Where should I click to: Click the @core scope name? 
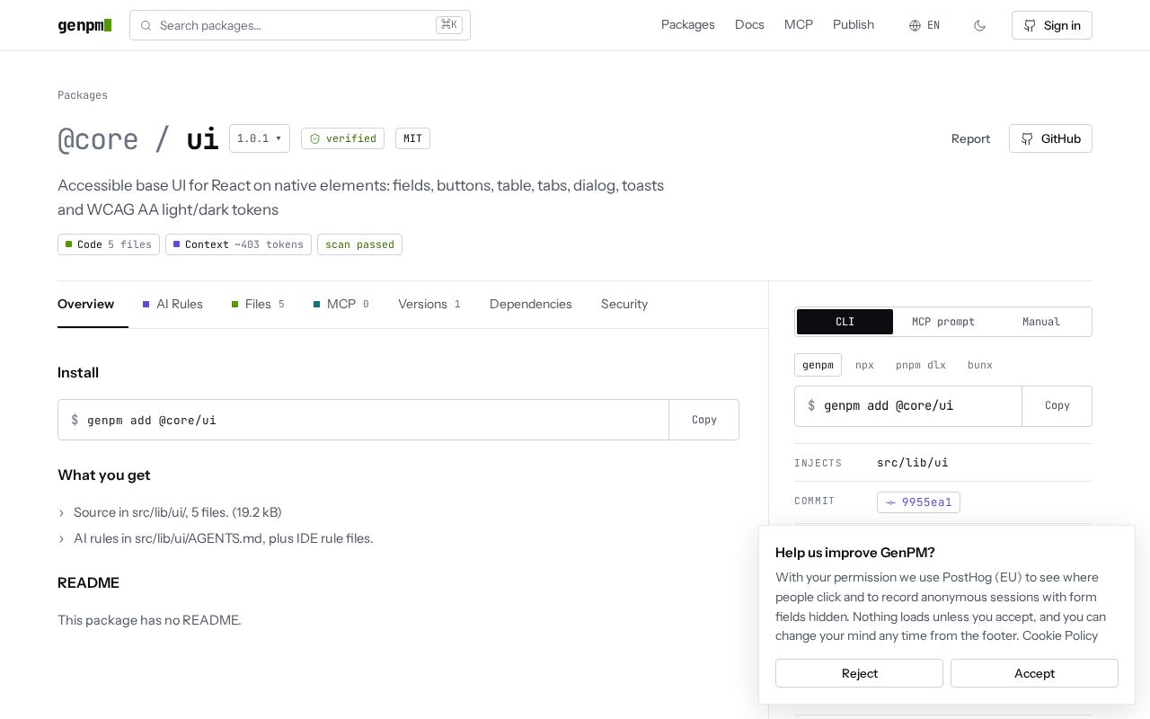point(98,139)
